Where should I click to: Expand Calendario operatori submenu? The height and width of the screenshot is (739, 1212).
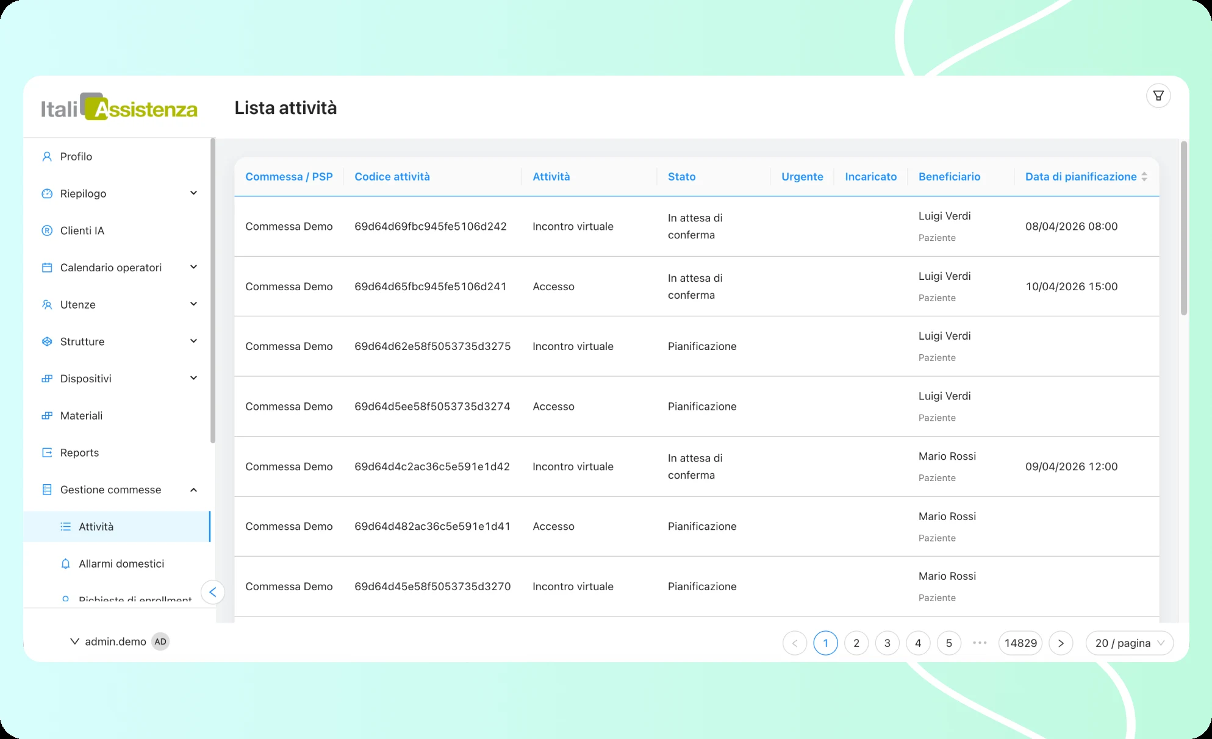193,267
